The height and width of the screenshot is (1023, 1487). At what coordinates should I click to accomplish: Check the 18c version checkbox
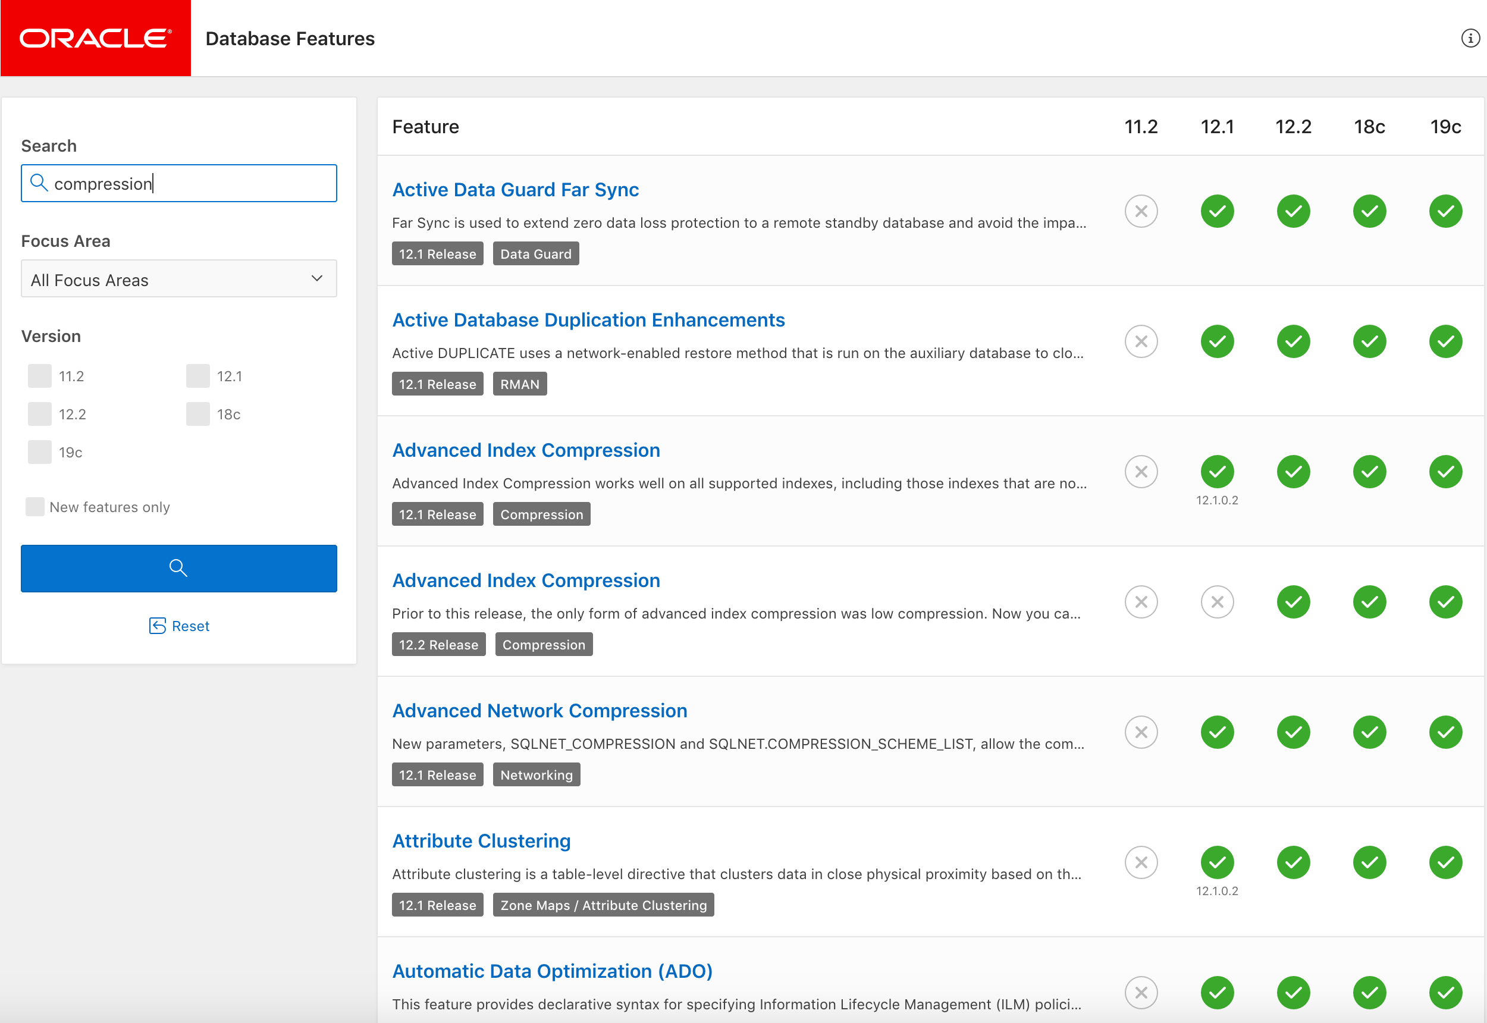197,414
